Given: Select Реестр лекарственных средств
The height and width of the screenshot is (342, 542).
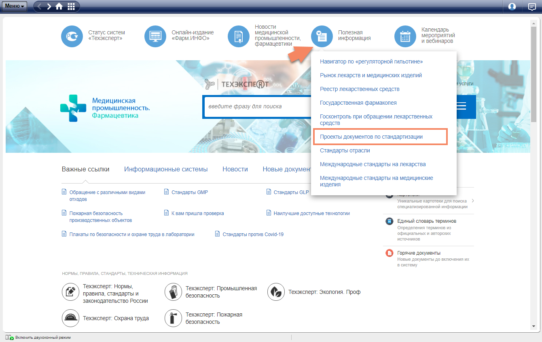Looking at the screenshot, I should coord(360,89).
